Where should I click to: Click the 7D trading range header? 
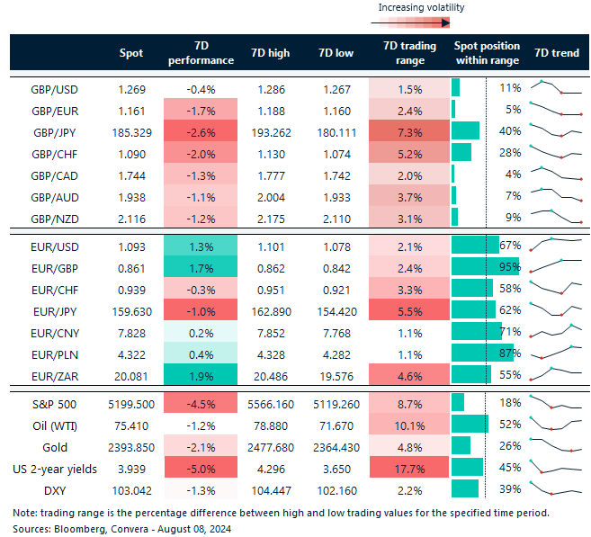click(x=409, y=53)
